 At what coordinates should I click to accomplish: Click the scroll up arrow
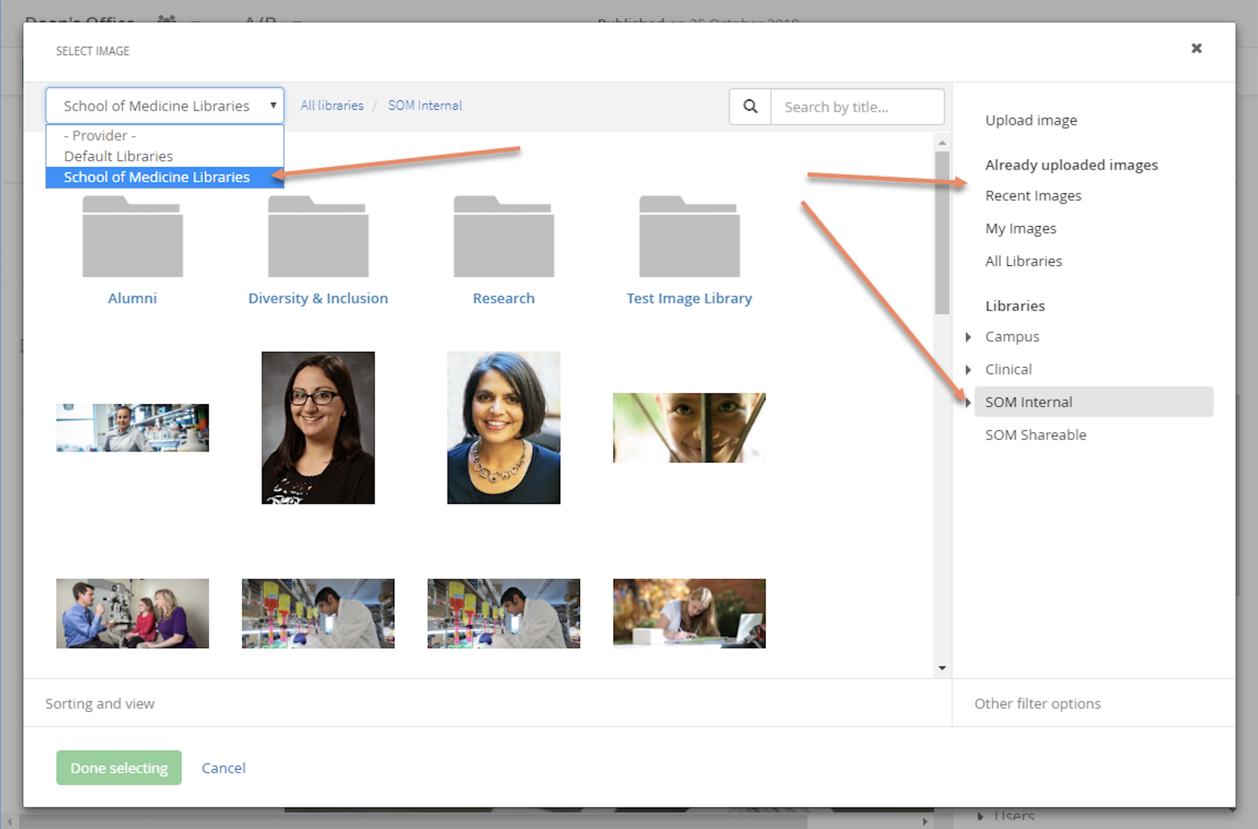point(941,143)
